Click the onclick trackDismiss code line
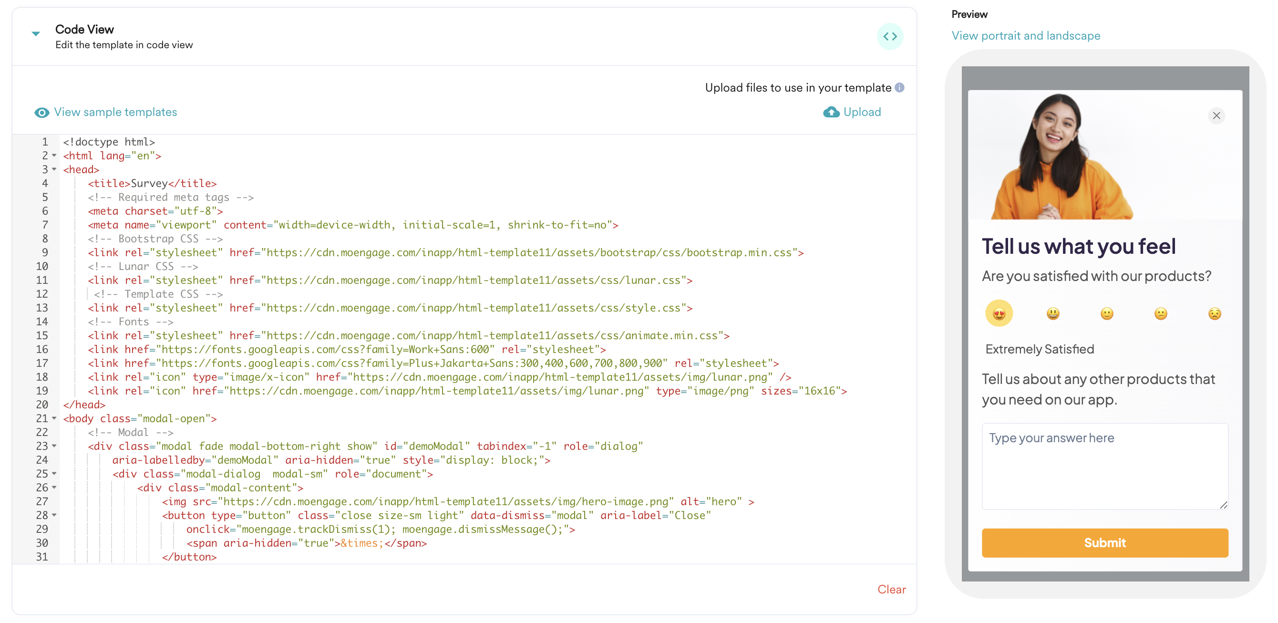 (x=381, y=529)
